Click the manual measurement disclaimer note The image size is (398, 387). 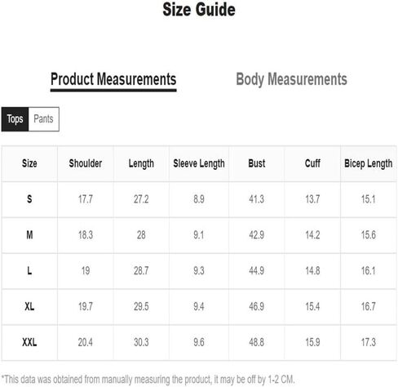tap(148, 380)
